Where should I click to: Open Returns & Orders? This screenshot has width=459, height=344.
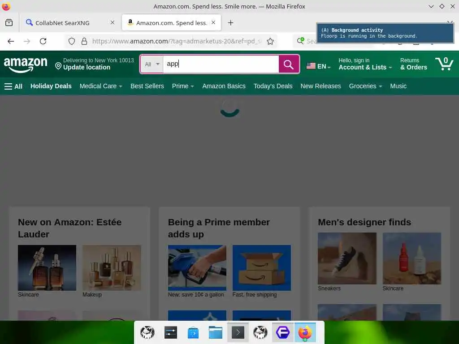414,64
